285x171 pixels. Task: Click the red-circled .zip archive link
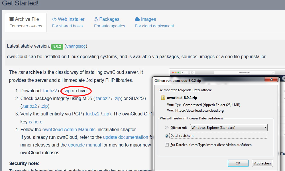pos(67,91)
